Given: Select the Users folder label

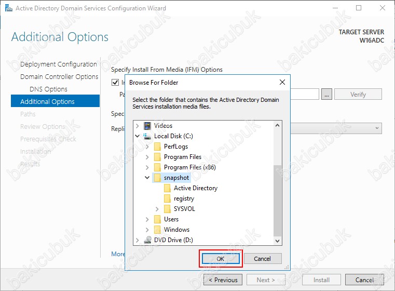Looking at the screenshot, I should coord(171,219).
